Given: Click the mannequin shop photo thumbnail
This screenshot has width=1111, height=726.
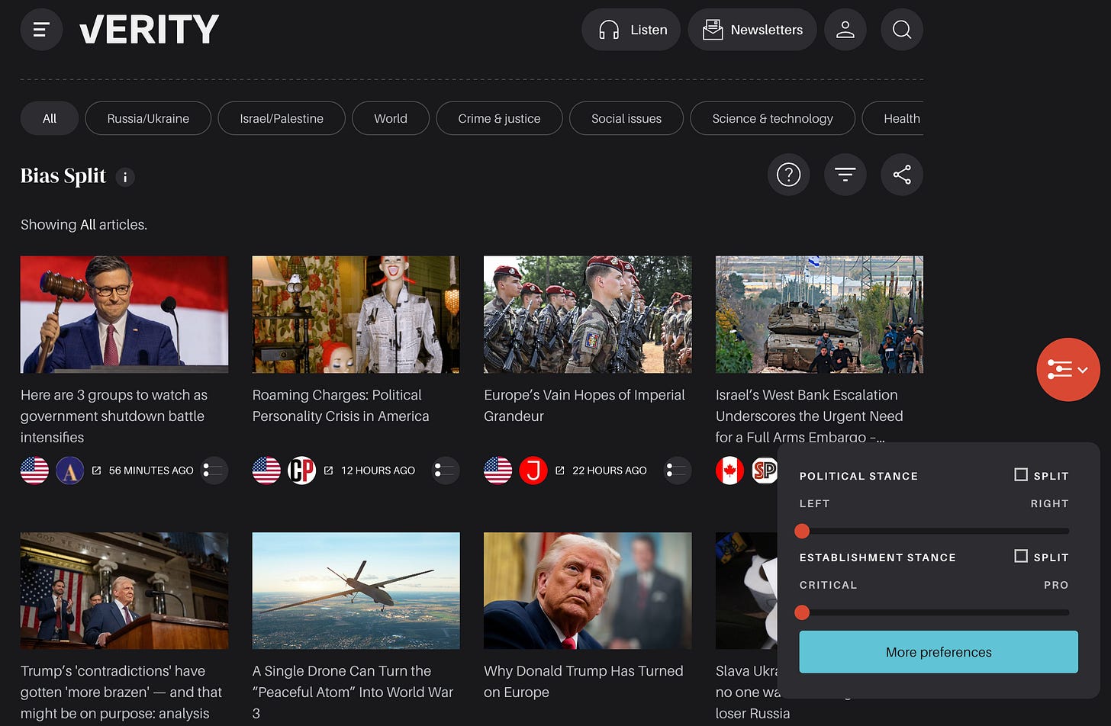Looking at the screenshot, I should (x=356, y=314).
